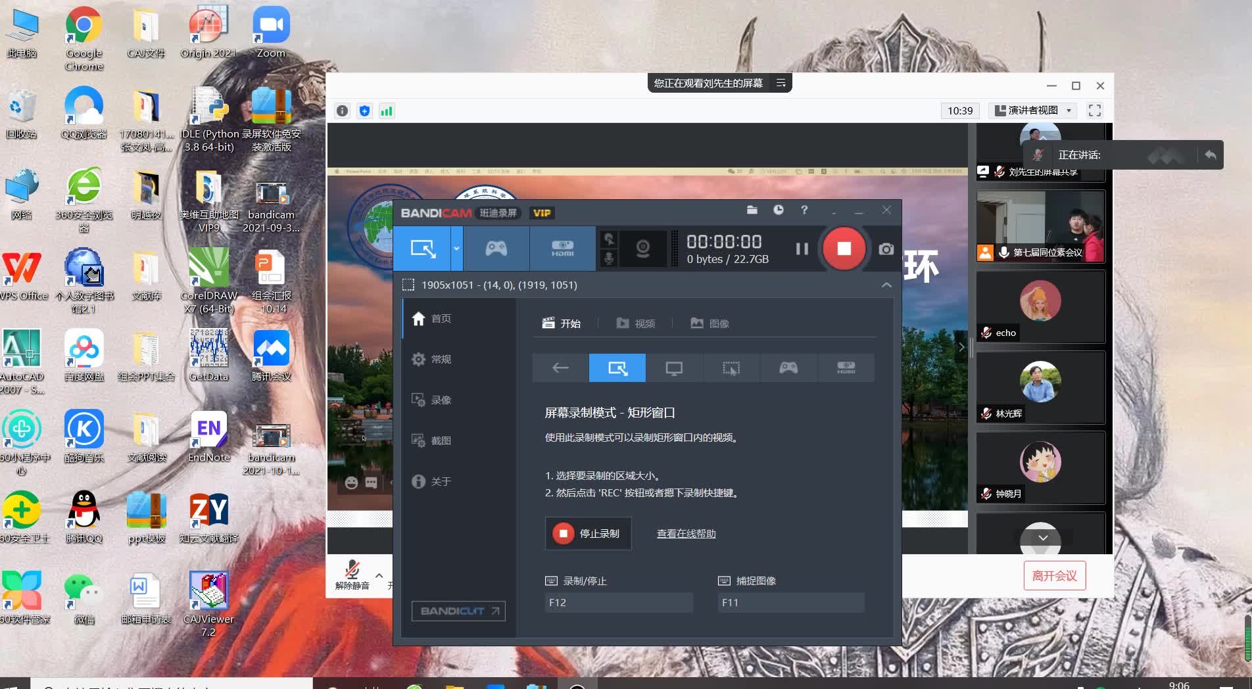This screenshot has width=1252, height=689.
Task: Select the 视频 tab in Bandicam
Action: (635, 323)
